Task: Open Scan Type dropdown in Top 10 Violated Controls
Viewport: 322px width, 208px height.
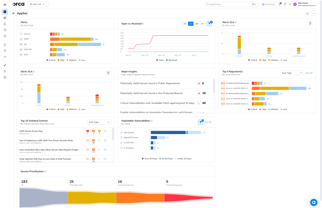Action: click(99, 122)
